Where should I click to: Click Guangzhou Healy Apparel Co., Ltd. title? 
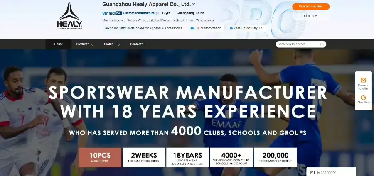pos(146,4)
